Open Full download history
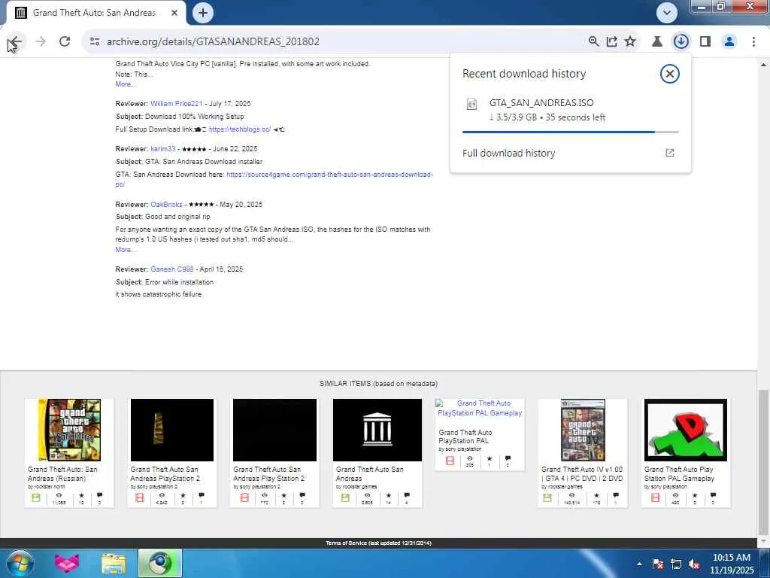This screenshot has height=578, width=770. pyautogui.click(x=508, y=153)
